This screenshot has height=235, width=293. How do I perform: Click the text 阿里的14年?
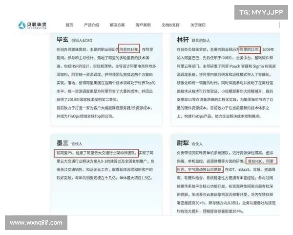pyautogui.click(x=129, y=49)
